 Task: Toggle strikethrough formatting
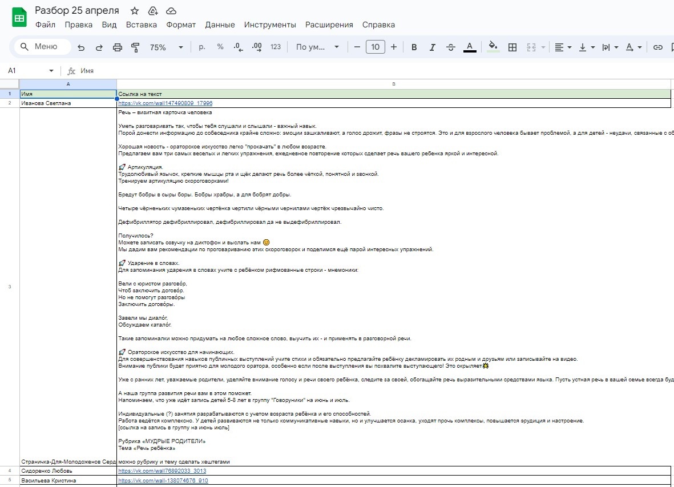click(451, 47)
